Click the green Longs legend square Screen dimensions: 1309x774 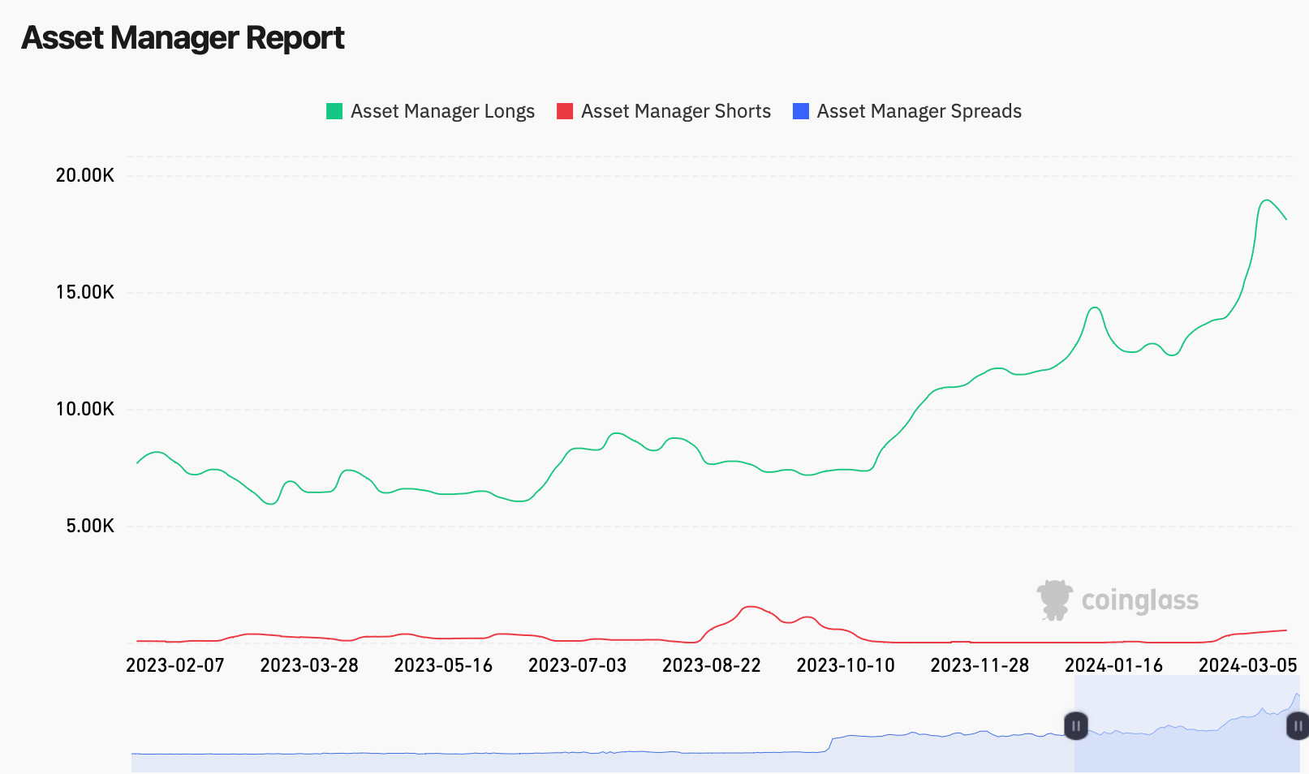point(334,111)
